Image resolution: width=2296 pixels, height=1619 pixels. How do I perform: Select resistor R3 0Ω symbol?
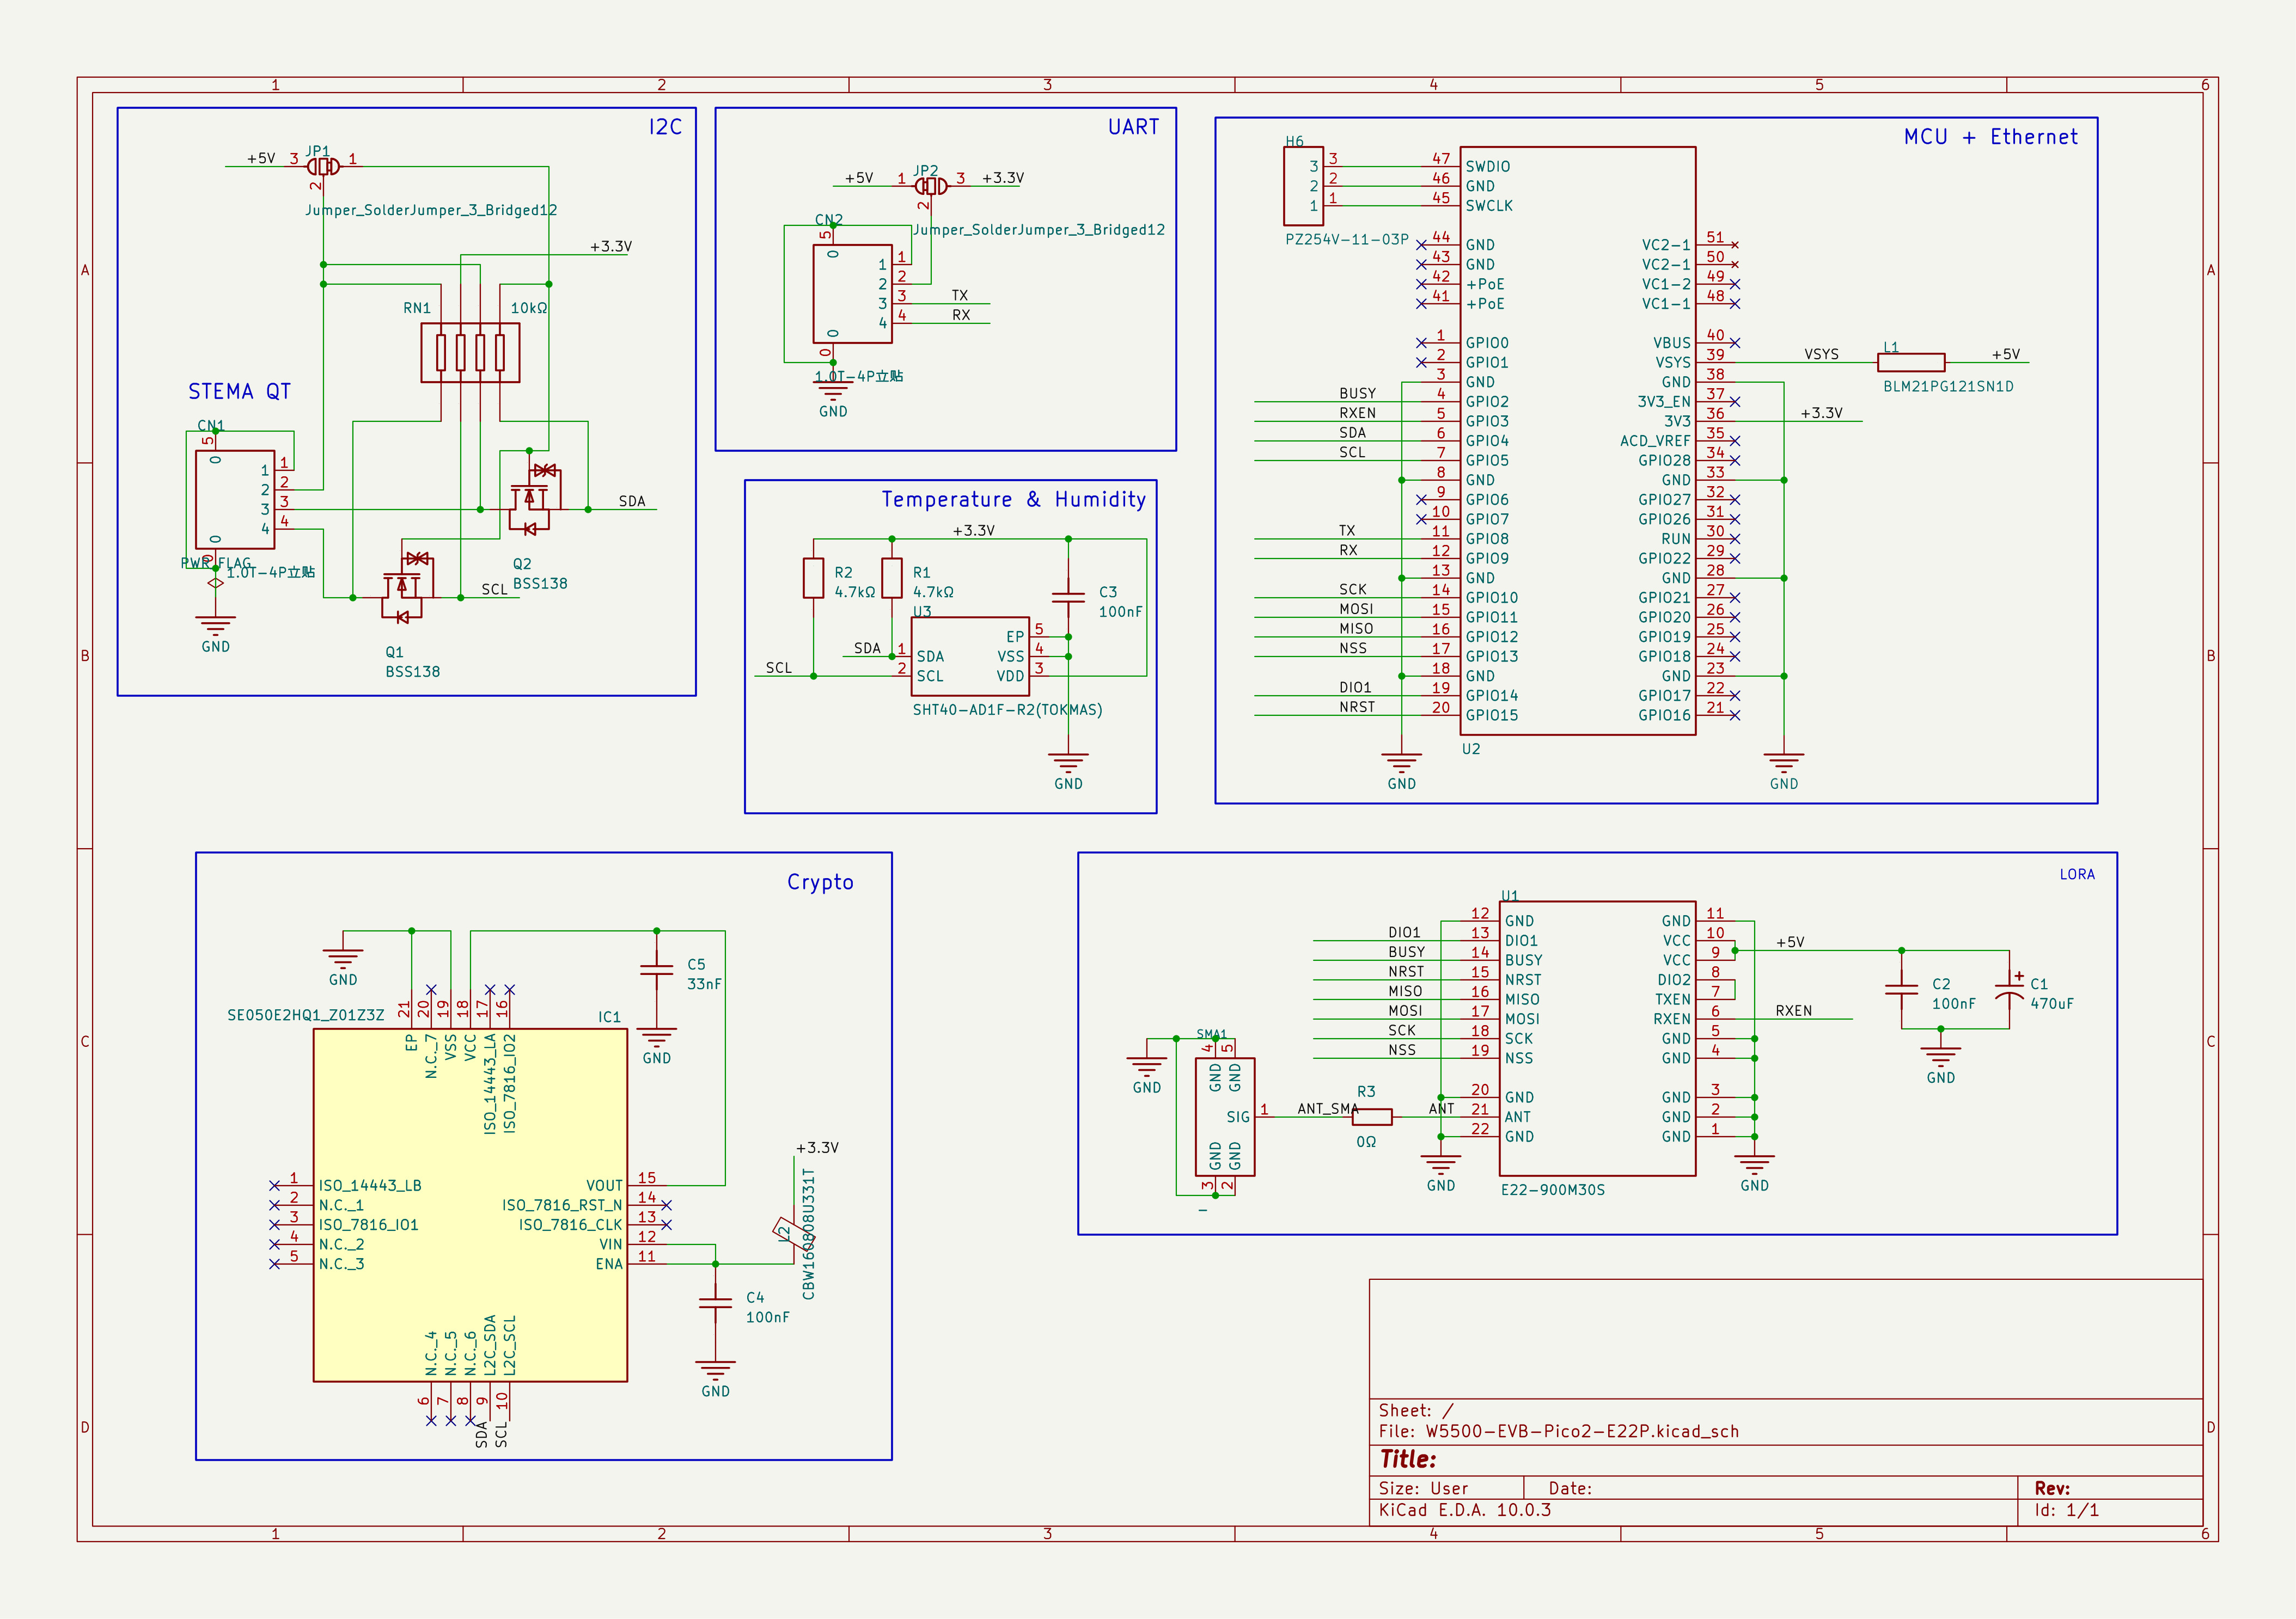pos(1372,1117)
